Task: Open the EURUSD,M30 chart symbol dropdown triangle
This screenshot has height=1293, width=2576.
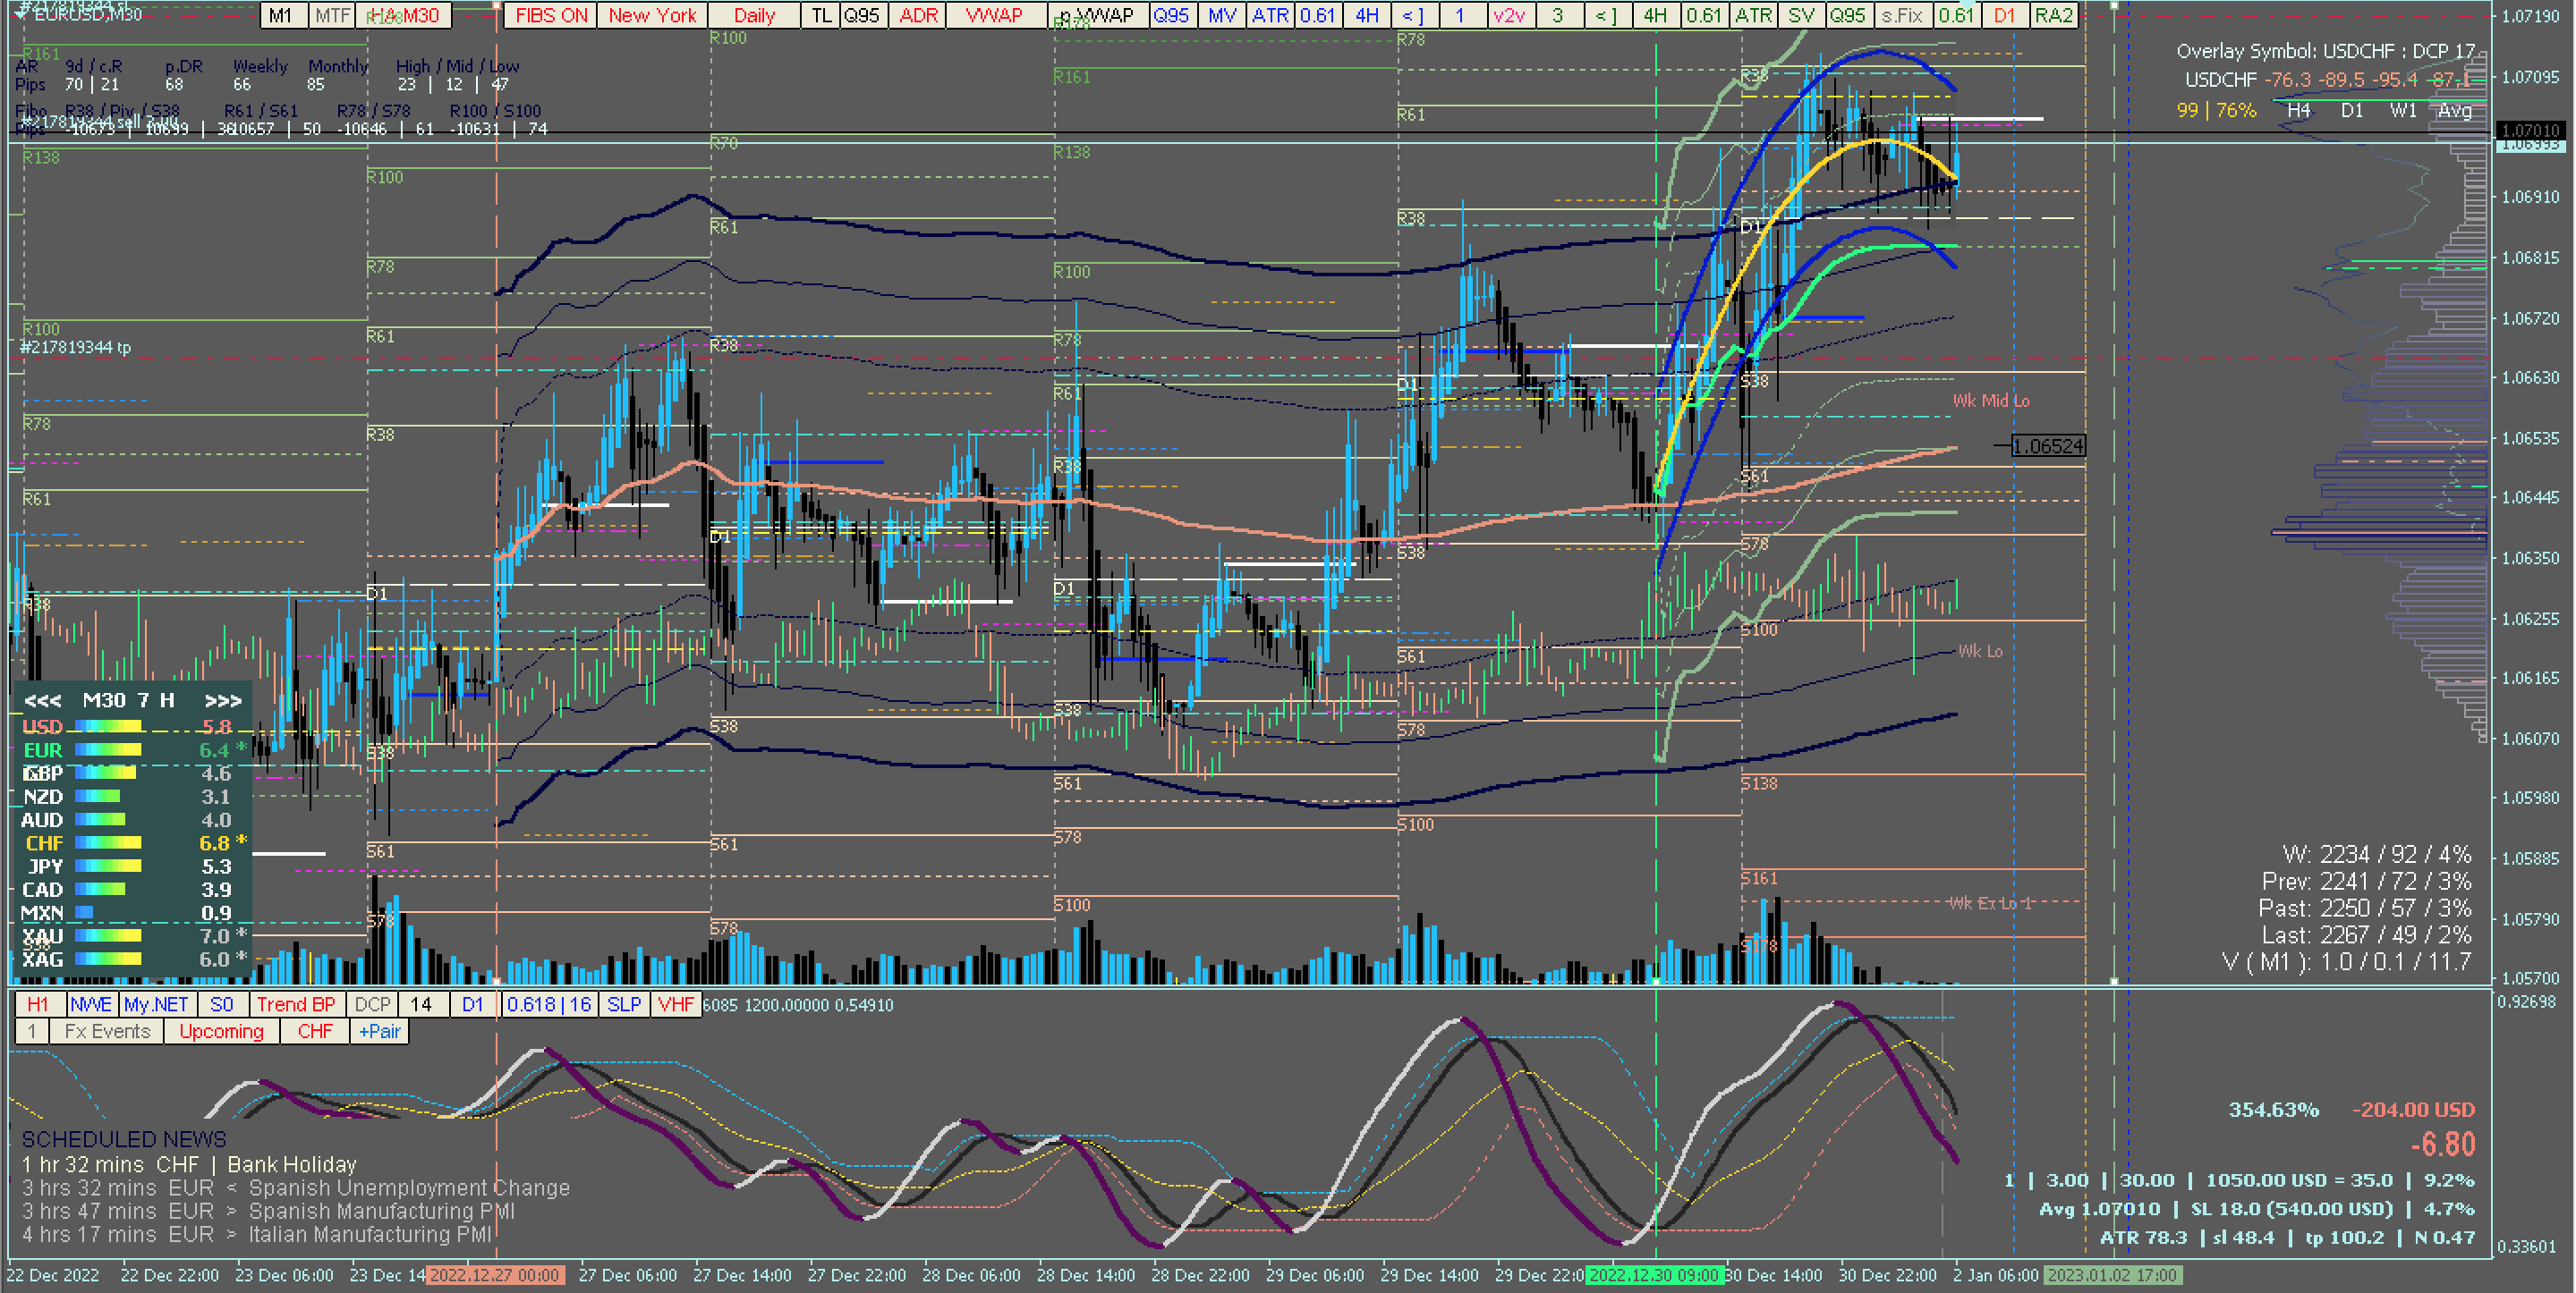Action: 20,14
